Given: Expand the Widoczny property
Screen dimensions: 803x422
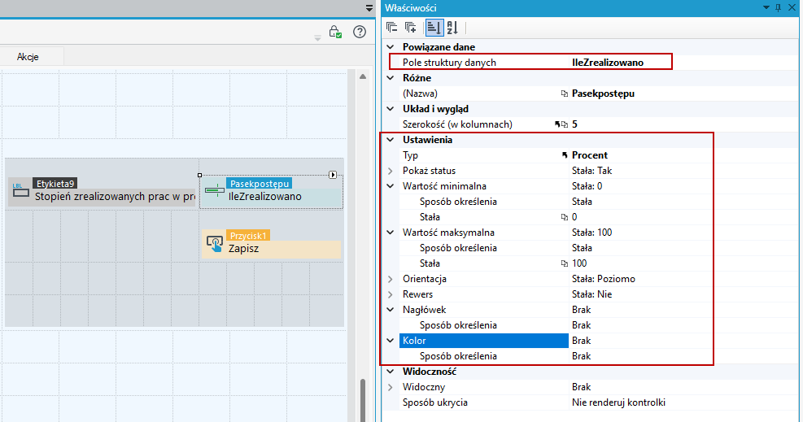Looking at the screenshot, I should coord(391,387).
